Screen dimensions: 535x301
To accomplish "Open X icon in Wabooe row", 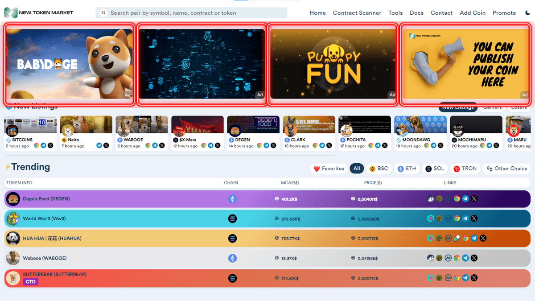I will point(474,258).
